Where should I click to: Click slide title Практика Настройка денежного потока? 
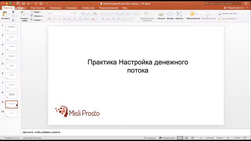pos(138,66)
